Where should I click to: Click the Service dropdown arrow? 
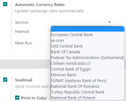(x=109, y=22)
